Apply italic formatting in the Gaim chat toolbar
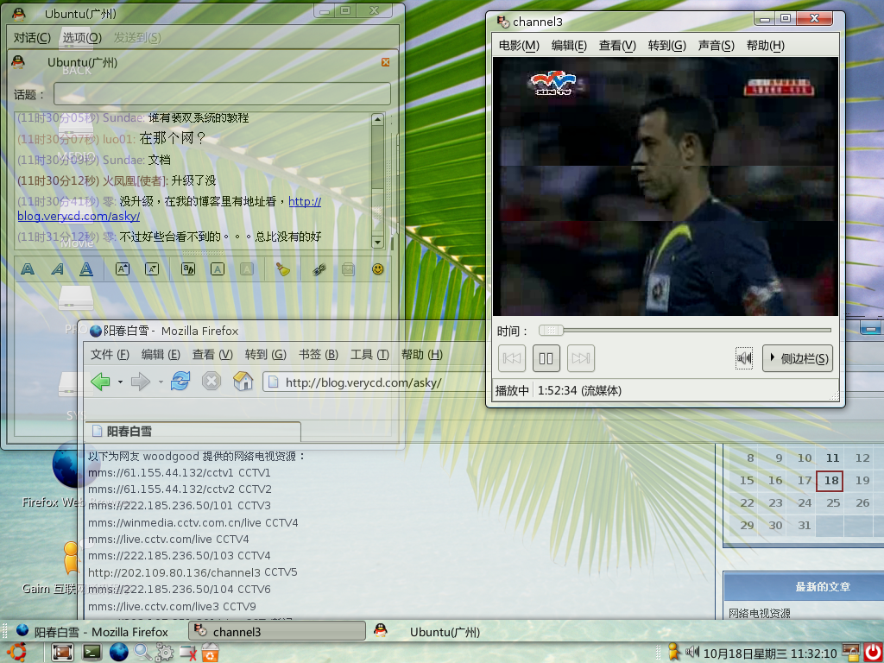The image size is (884, 663). point(57,269)
